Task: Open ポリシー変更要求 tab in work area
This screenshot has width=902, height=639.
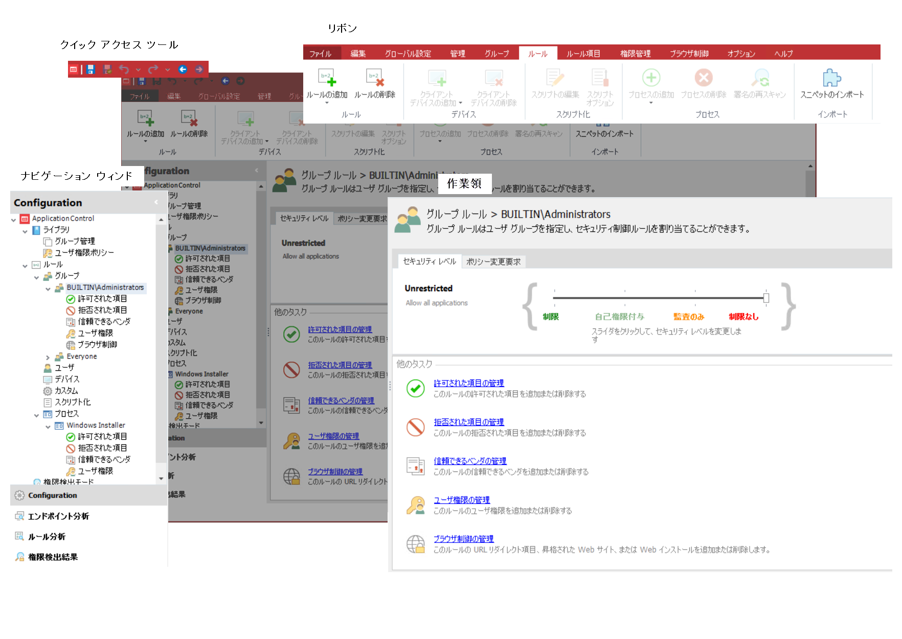Action: coord(493,262)
